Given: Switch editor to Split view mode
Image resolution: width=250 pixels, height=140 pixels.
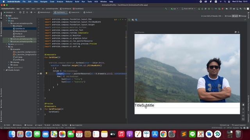Looking at the screenshot, I should (x=235, y=16).
